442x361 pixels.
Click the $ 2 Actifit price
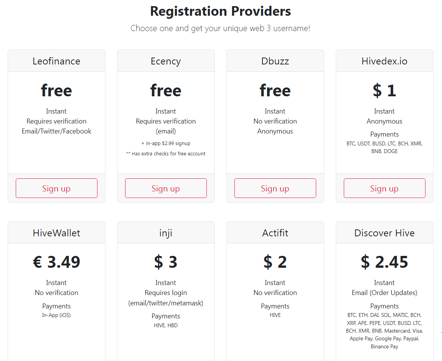pyautogui.click(x=275, y=262)
